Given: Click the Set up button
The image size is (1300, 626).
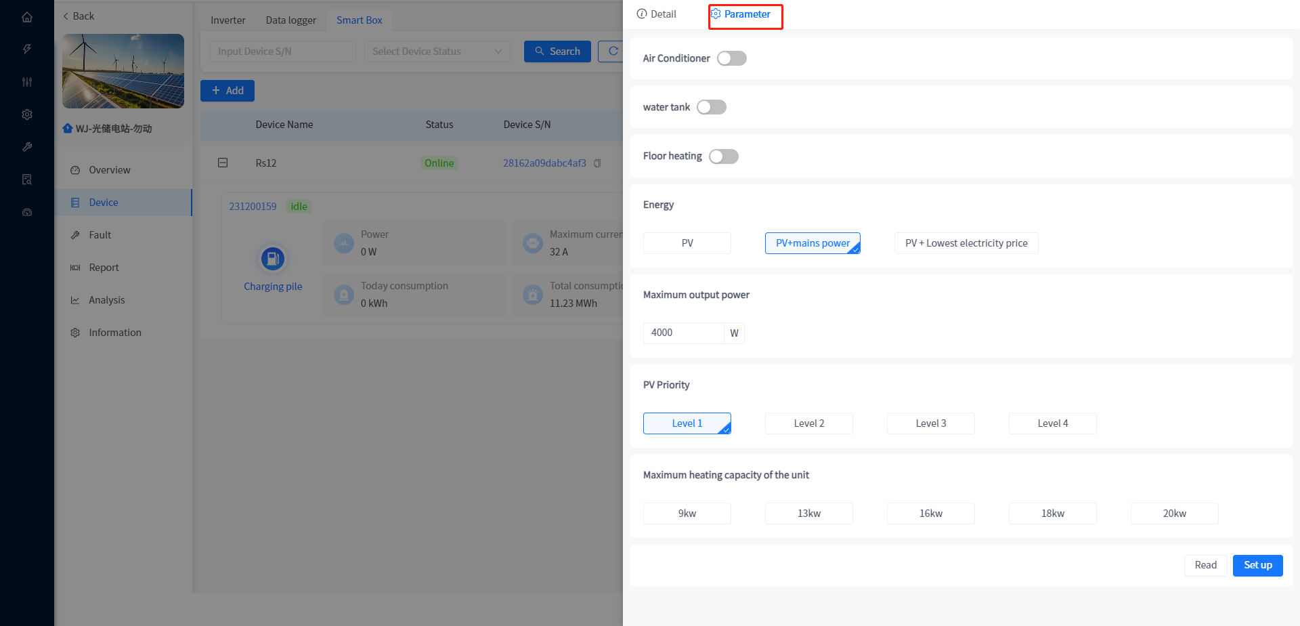Looking at the screenshot, I should [x=1257, y=565].
